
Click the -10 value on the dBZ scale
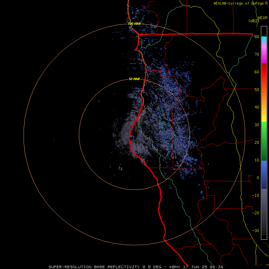256,195
